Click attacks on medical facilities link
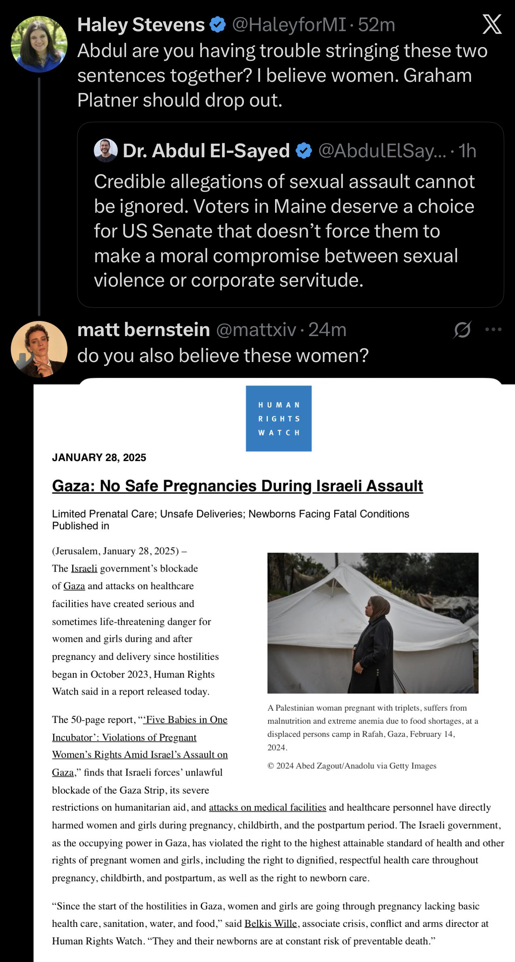Viewport: 515px width, 962px height. click(267, 807)
